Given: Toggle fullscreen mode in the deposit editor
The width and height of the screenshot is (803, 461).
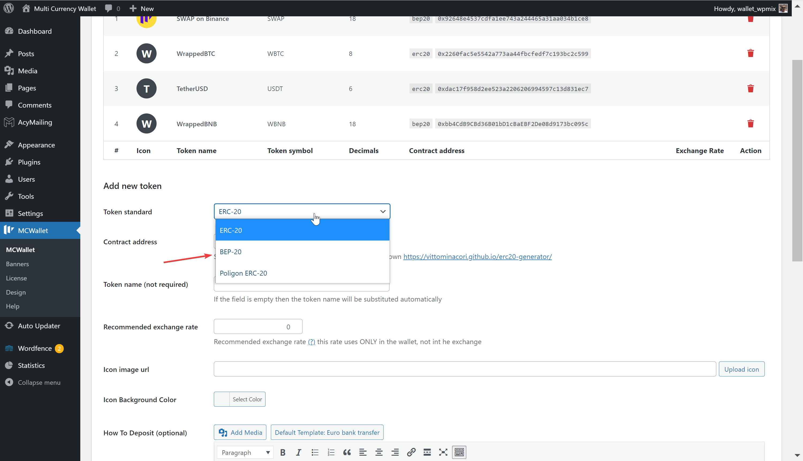Looking at the screenshot, I should [x=443, y=452].
